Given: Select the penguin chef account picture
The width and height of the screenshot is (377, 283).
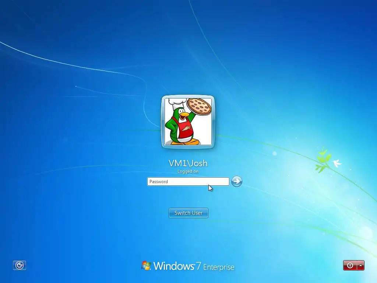Looking at the screenshot, I should pyautogui.click(x=188, y=122).
